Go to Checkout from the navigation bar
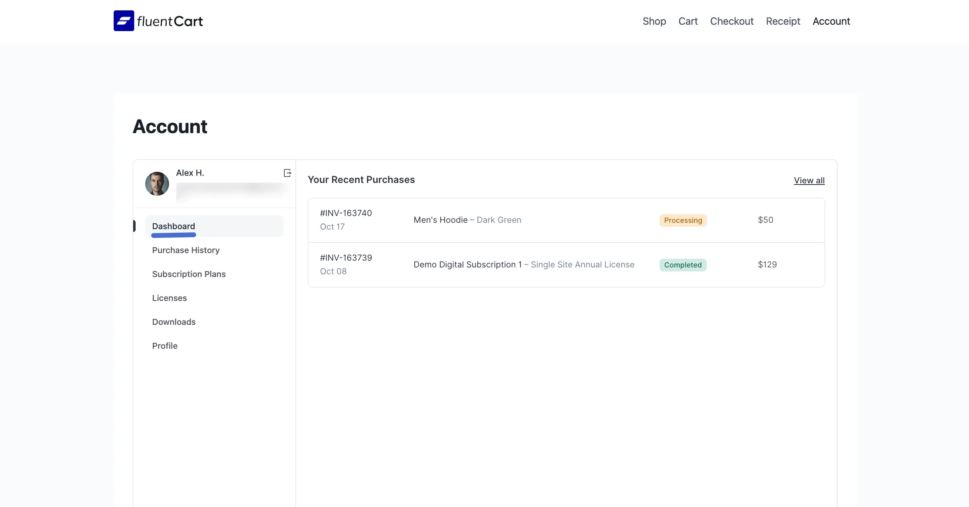The image size is (969, 507). click(x=732, y=21)
